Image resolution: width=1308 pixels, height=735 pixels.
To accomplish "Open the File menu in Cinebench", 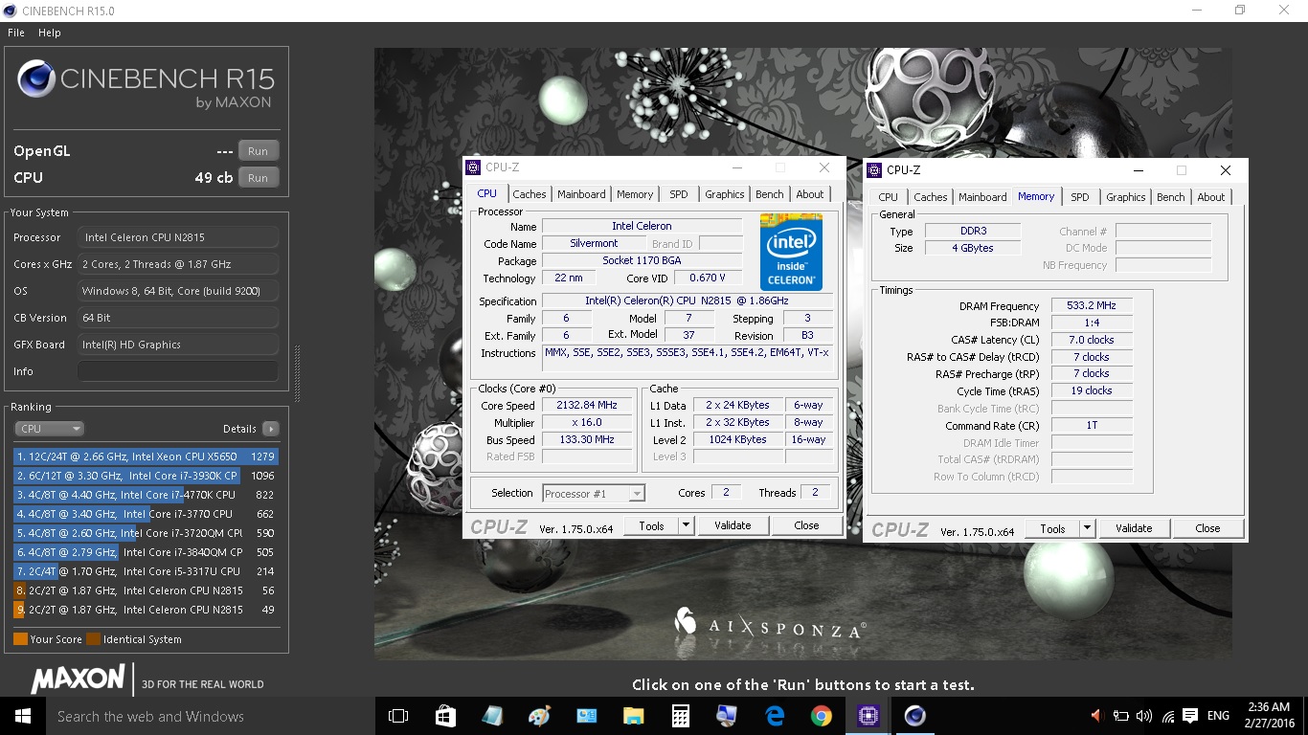I will (x=16, y=33).
